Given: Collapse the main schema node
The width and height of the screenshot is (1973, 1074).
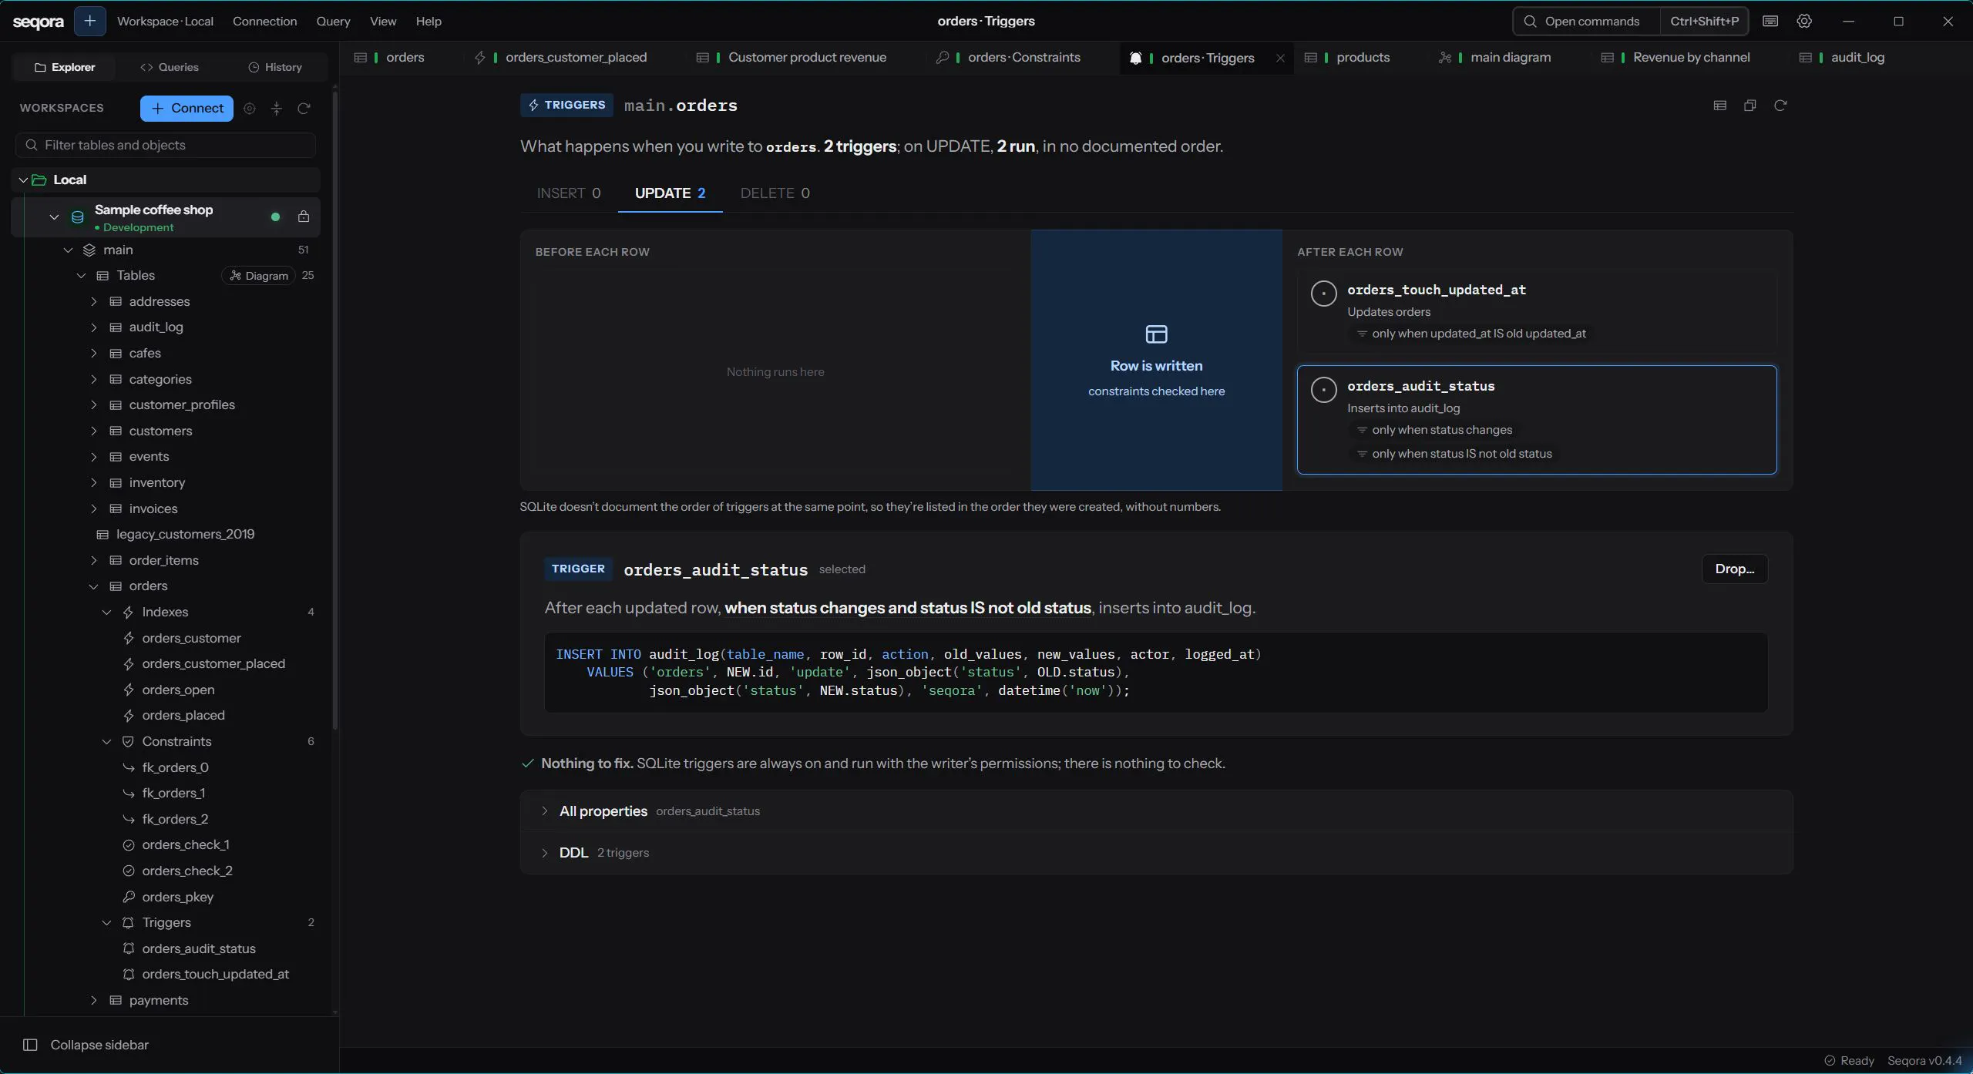Looking at the screenshot, I should pos(68,250).
